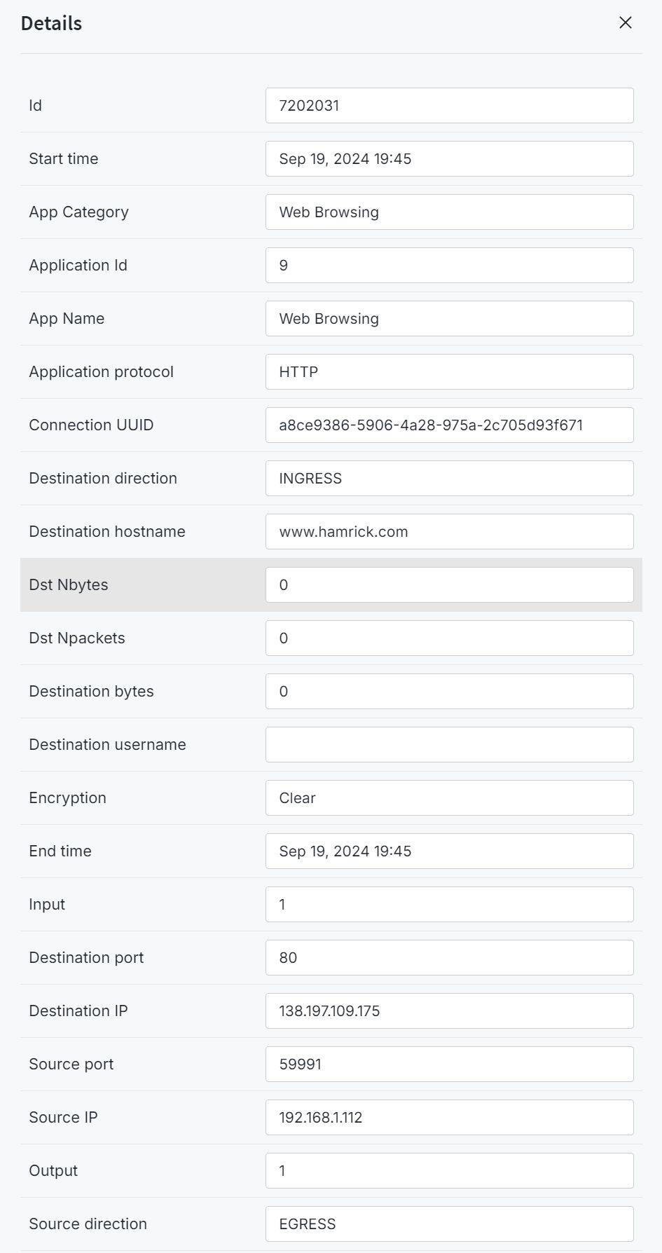
Task: Click the Application protocol HTTP field
Action: pos(450,371)
